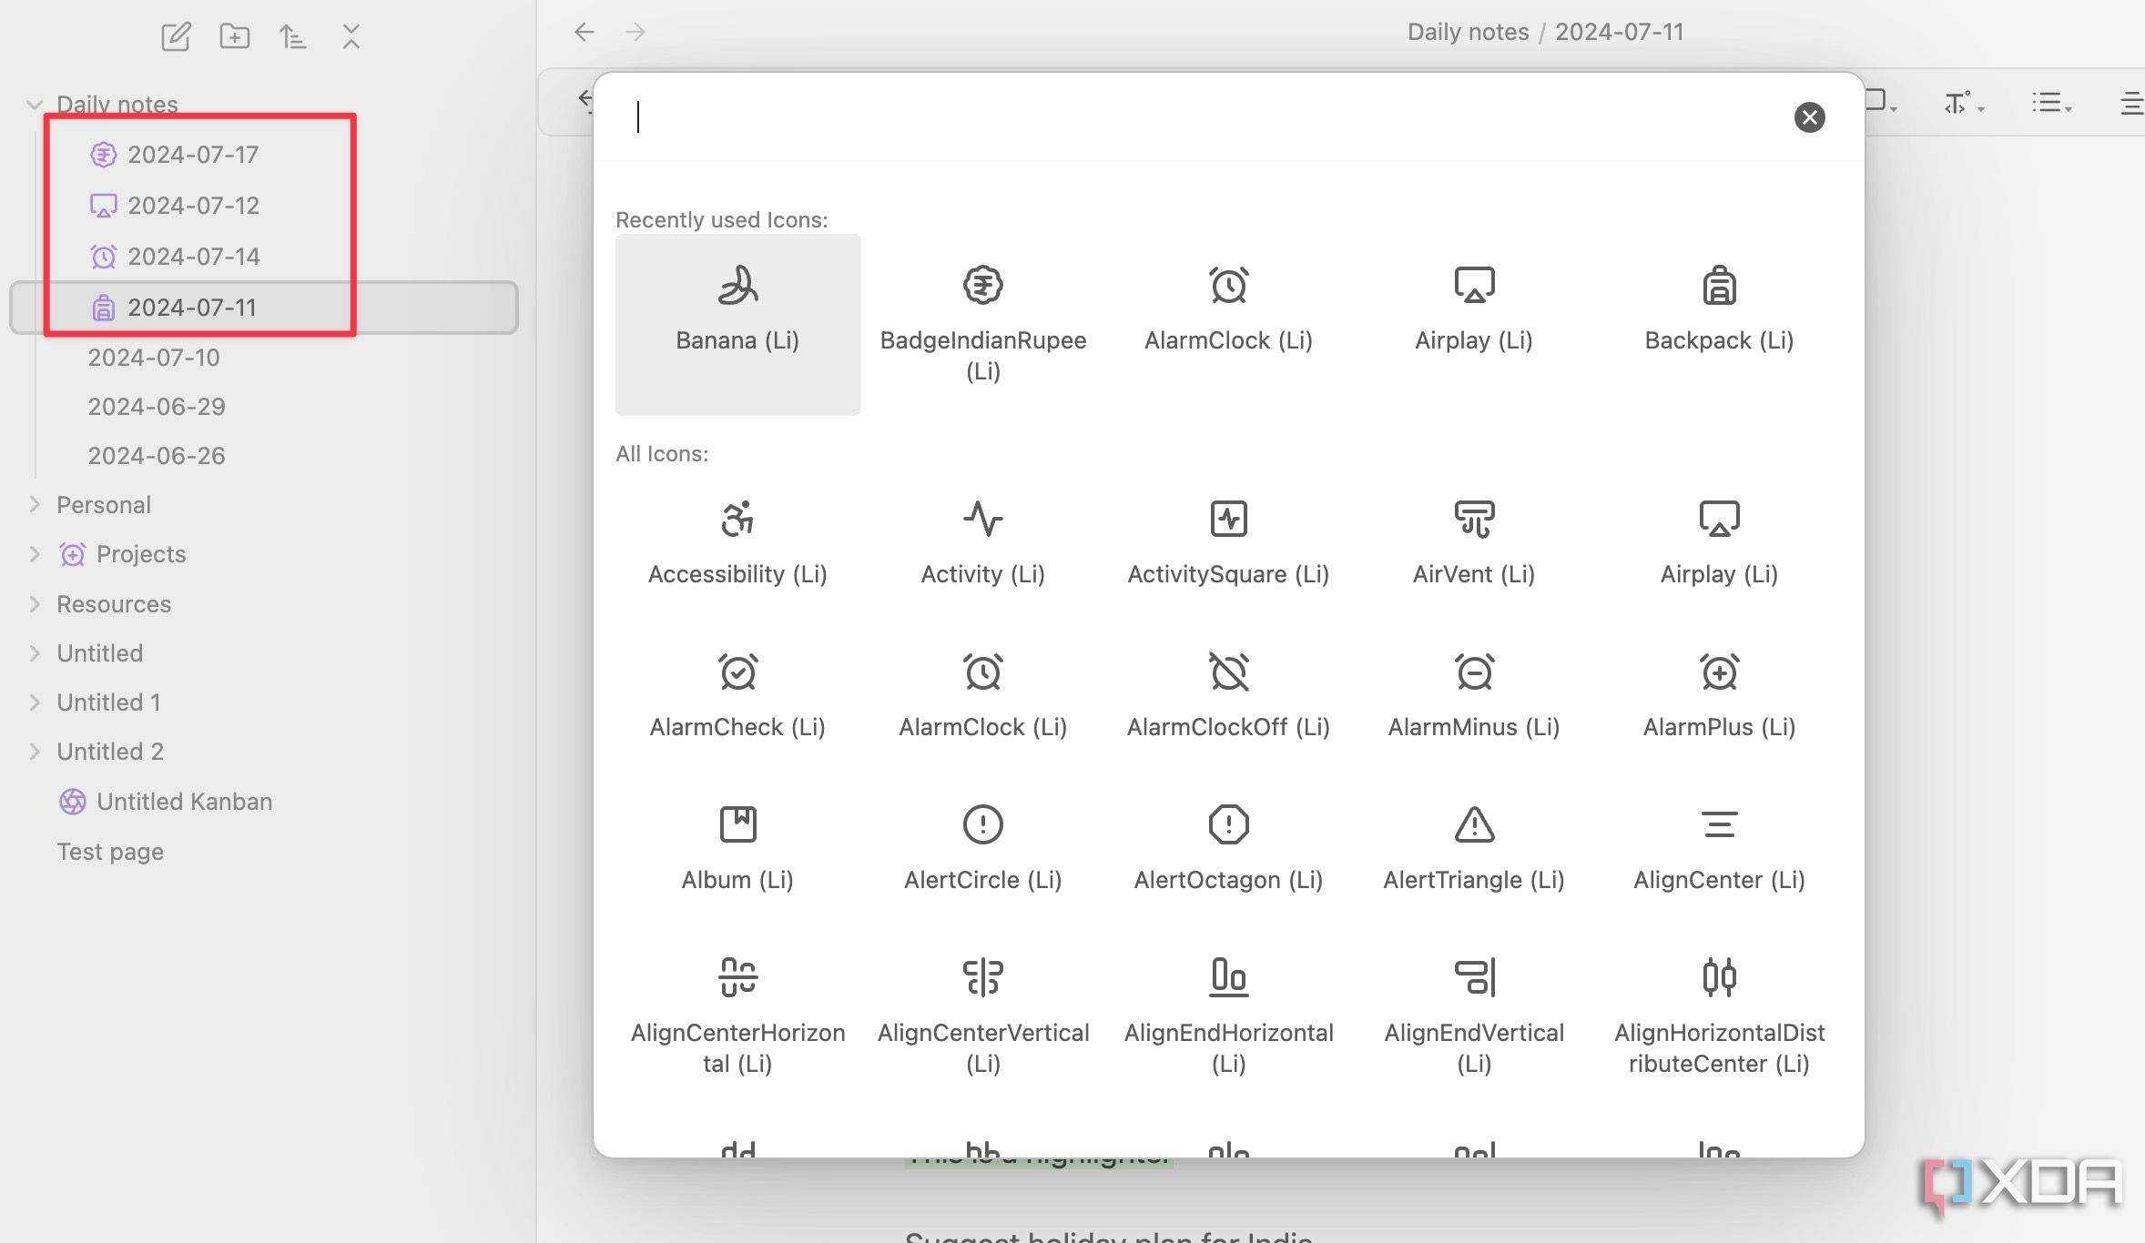Pick the AlignEndVertical (Li) icon
2145x1243 pixels.
[1474, 1017]
